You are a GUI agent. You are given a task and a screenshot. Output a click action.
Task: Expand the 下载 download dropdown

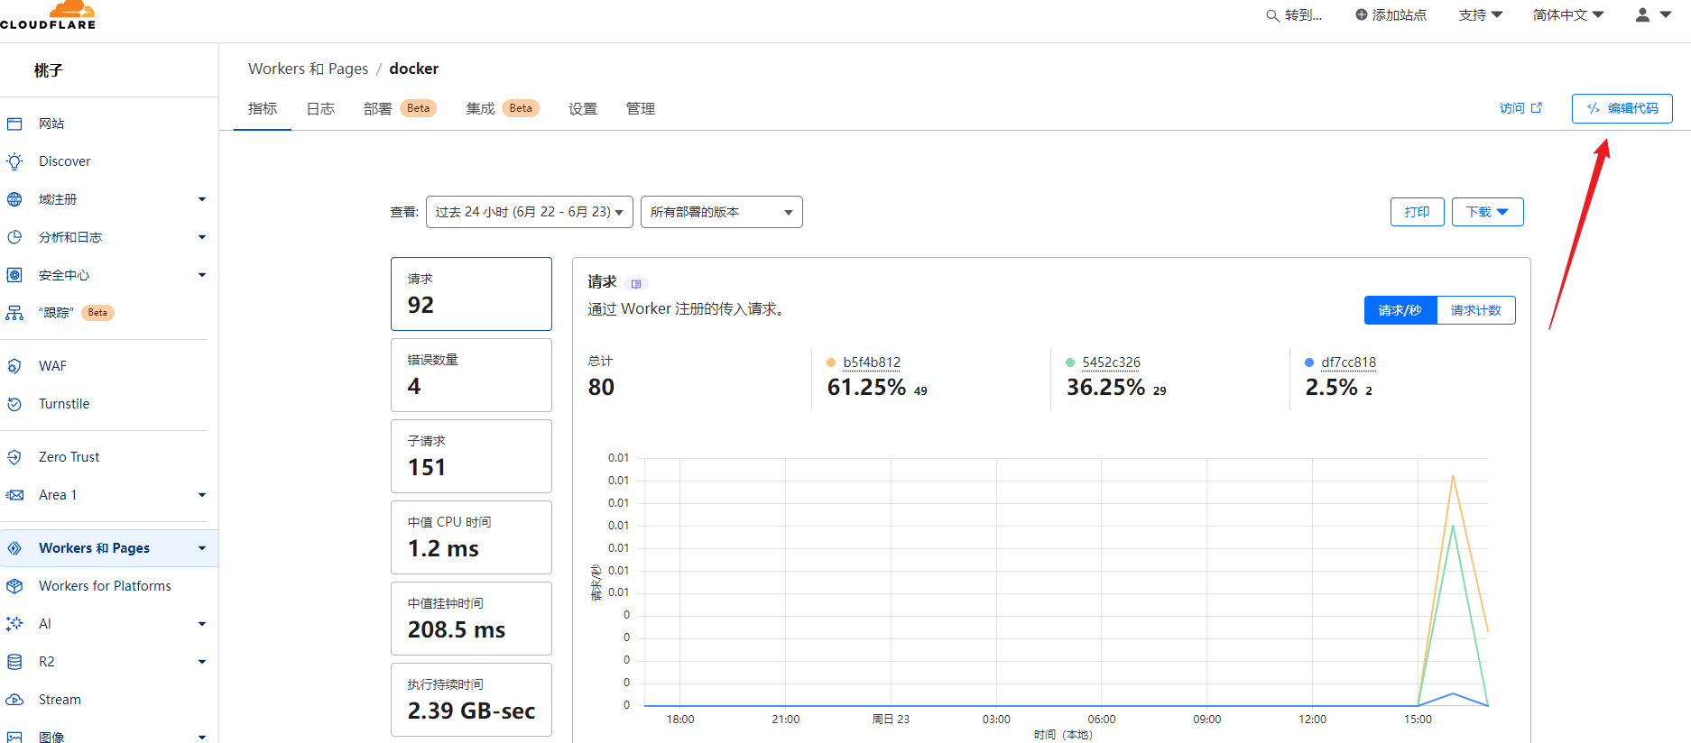point(1487,212)
